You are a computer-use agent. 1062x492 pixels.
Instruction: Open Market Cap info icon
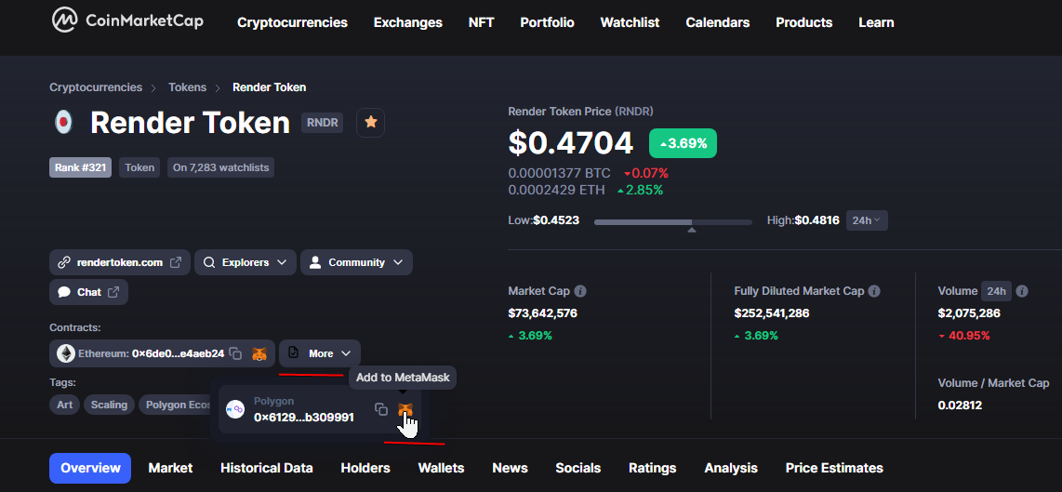click(579, 291)
